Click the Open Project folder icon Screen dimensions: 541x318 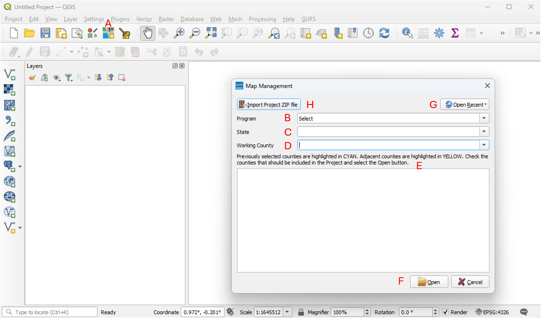[29, 33]
